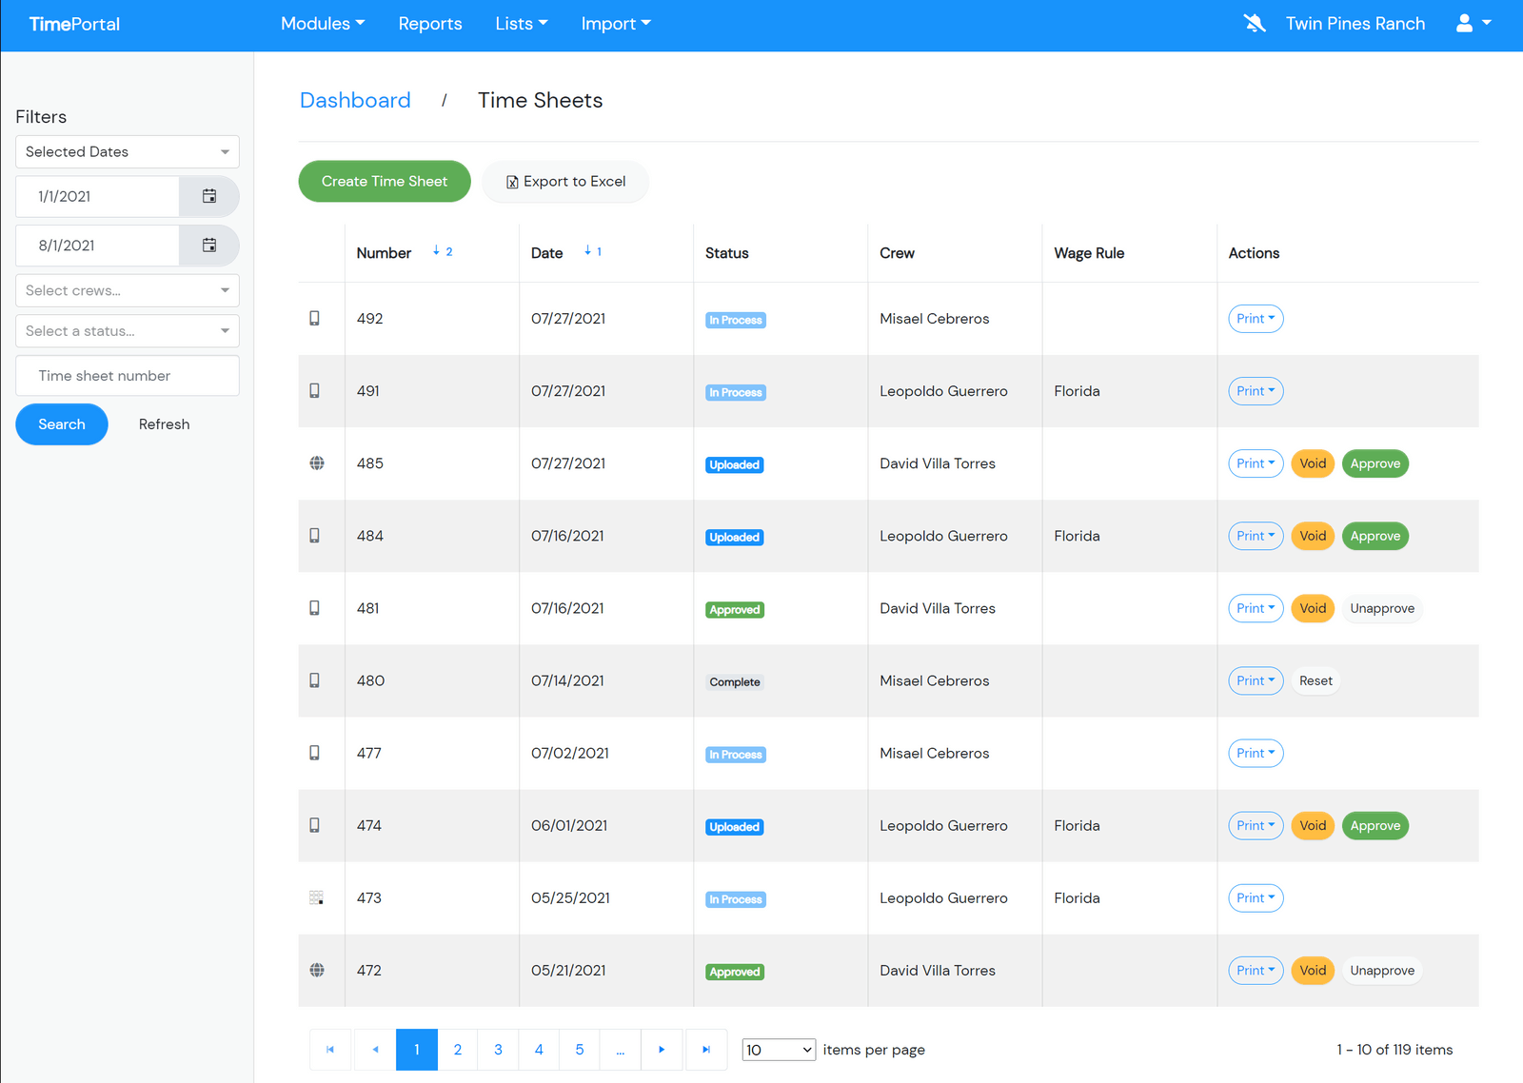Open the Import menu
This screenshot has width=1523, height=1083.
coord(616,23)
